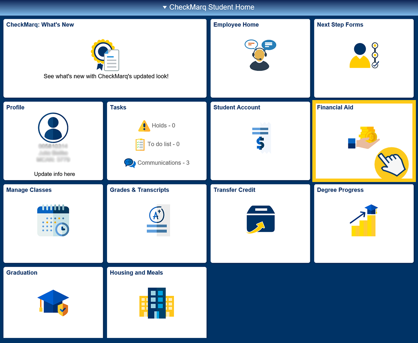
Task: Open the Student Account dollar receipt icon
Action: coord(260,138)
